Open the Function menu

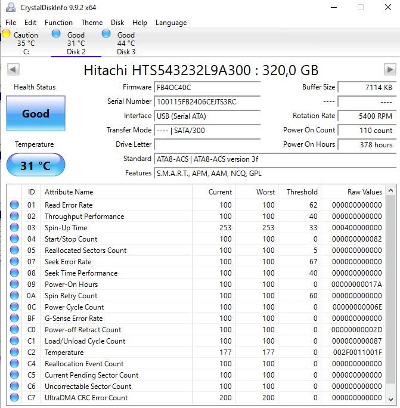pos(58,23)
